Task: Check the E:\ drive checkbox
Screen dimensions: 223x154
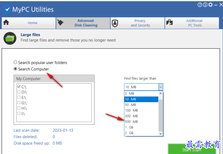Action: [19, 97]
